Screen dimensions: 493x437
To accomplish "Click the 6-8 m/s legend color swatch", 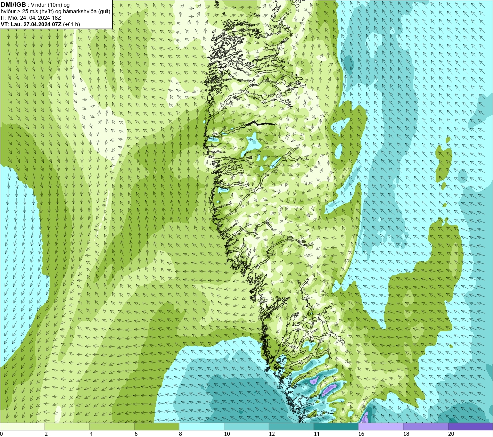I will tap(157, 427).
